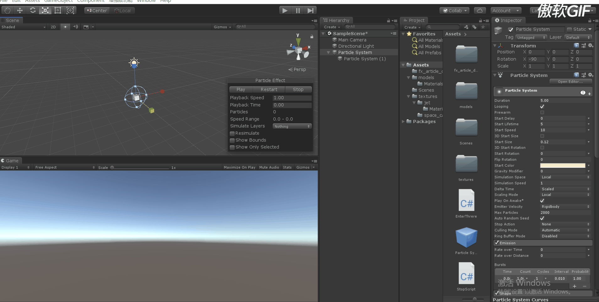Click Start Color swatch
Screen dimensions: 599x302
tap(563, 165)
